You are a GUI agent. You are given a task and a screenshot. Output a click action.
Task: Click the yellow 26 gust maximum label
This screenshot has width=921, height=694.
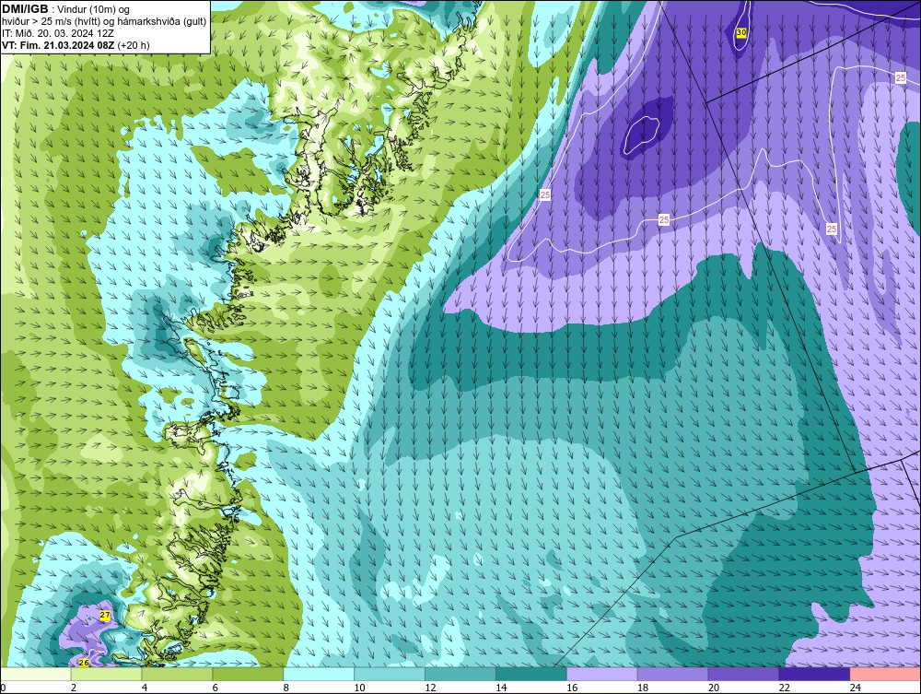pyautogui.click(x=84, y=663)
